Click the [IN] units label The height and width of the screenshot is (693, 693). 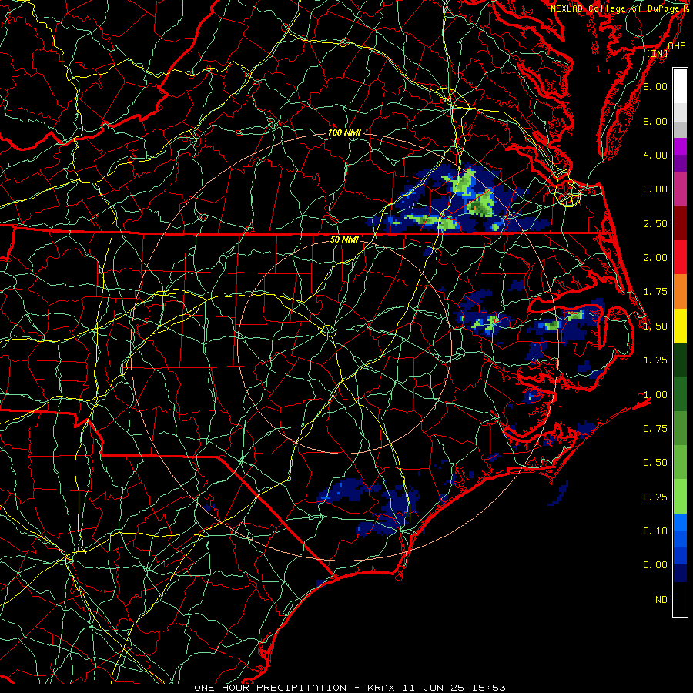click(658, 53)
